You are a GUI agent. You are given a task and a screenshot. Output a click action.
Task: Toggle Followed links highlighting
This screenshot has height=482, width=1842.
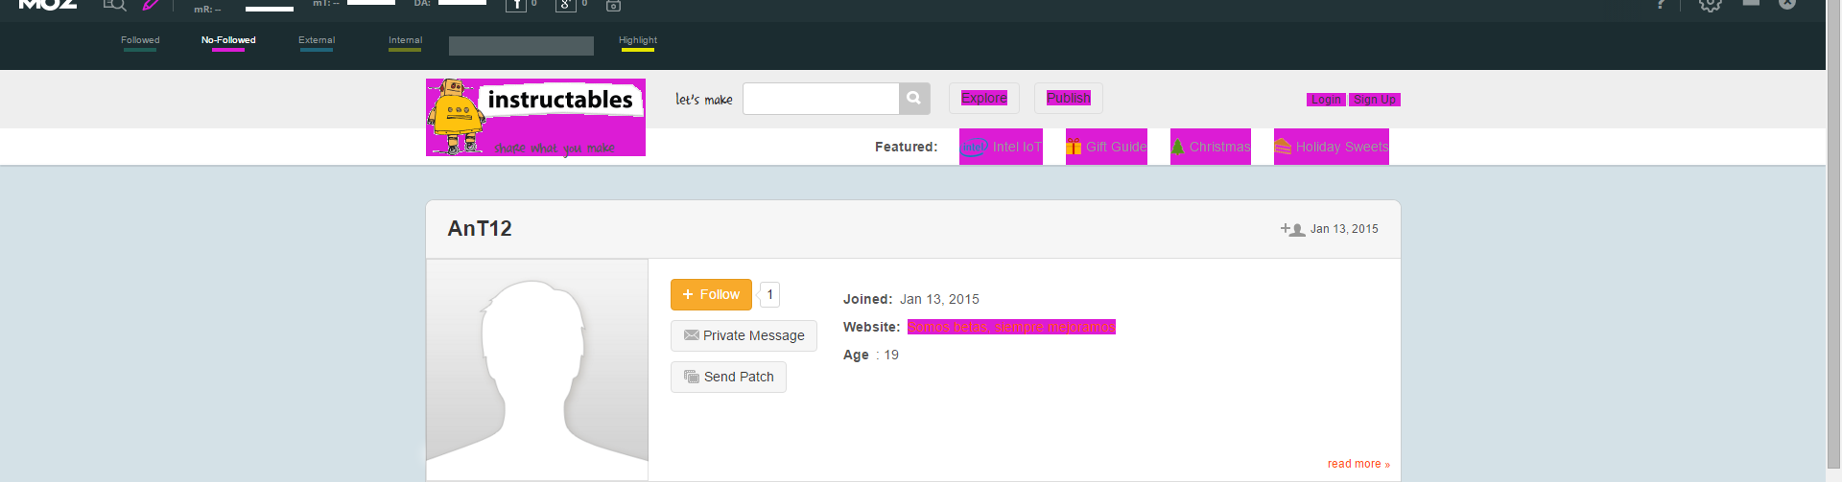pos(140,41)
